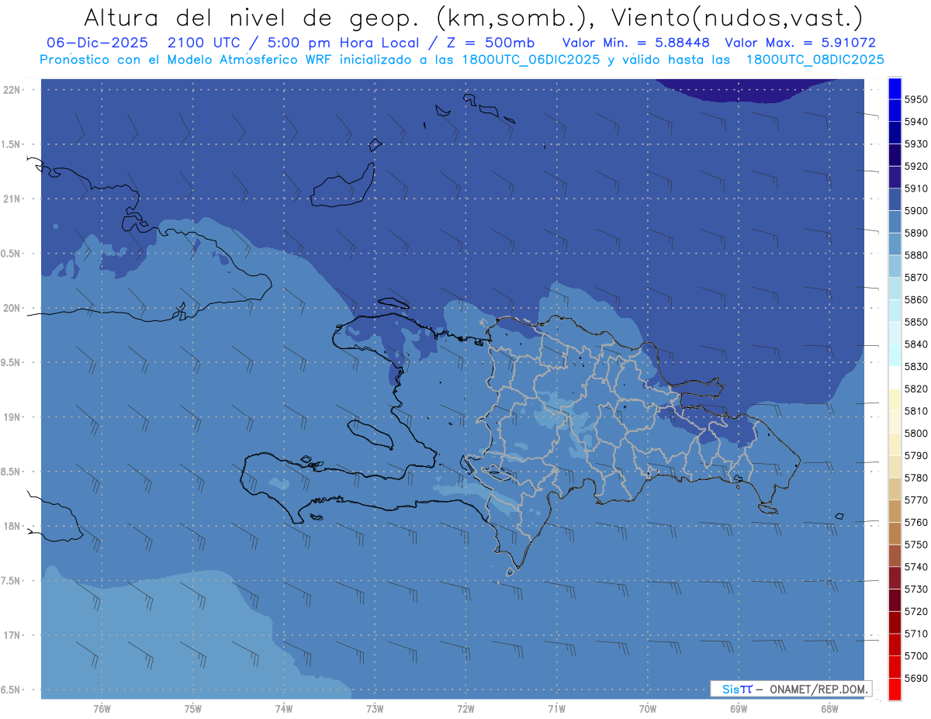Click the tan swatch between 5760 and 5770
This screenshot has width=931, height=719.
coord(895,511)
